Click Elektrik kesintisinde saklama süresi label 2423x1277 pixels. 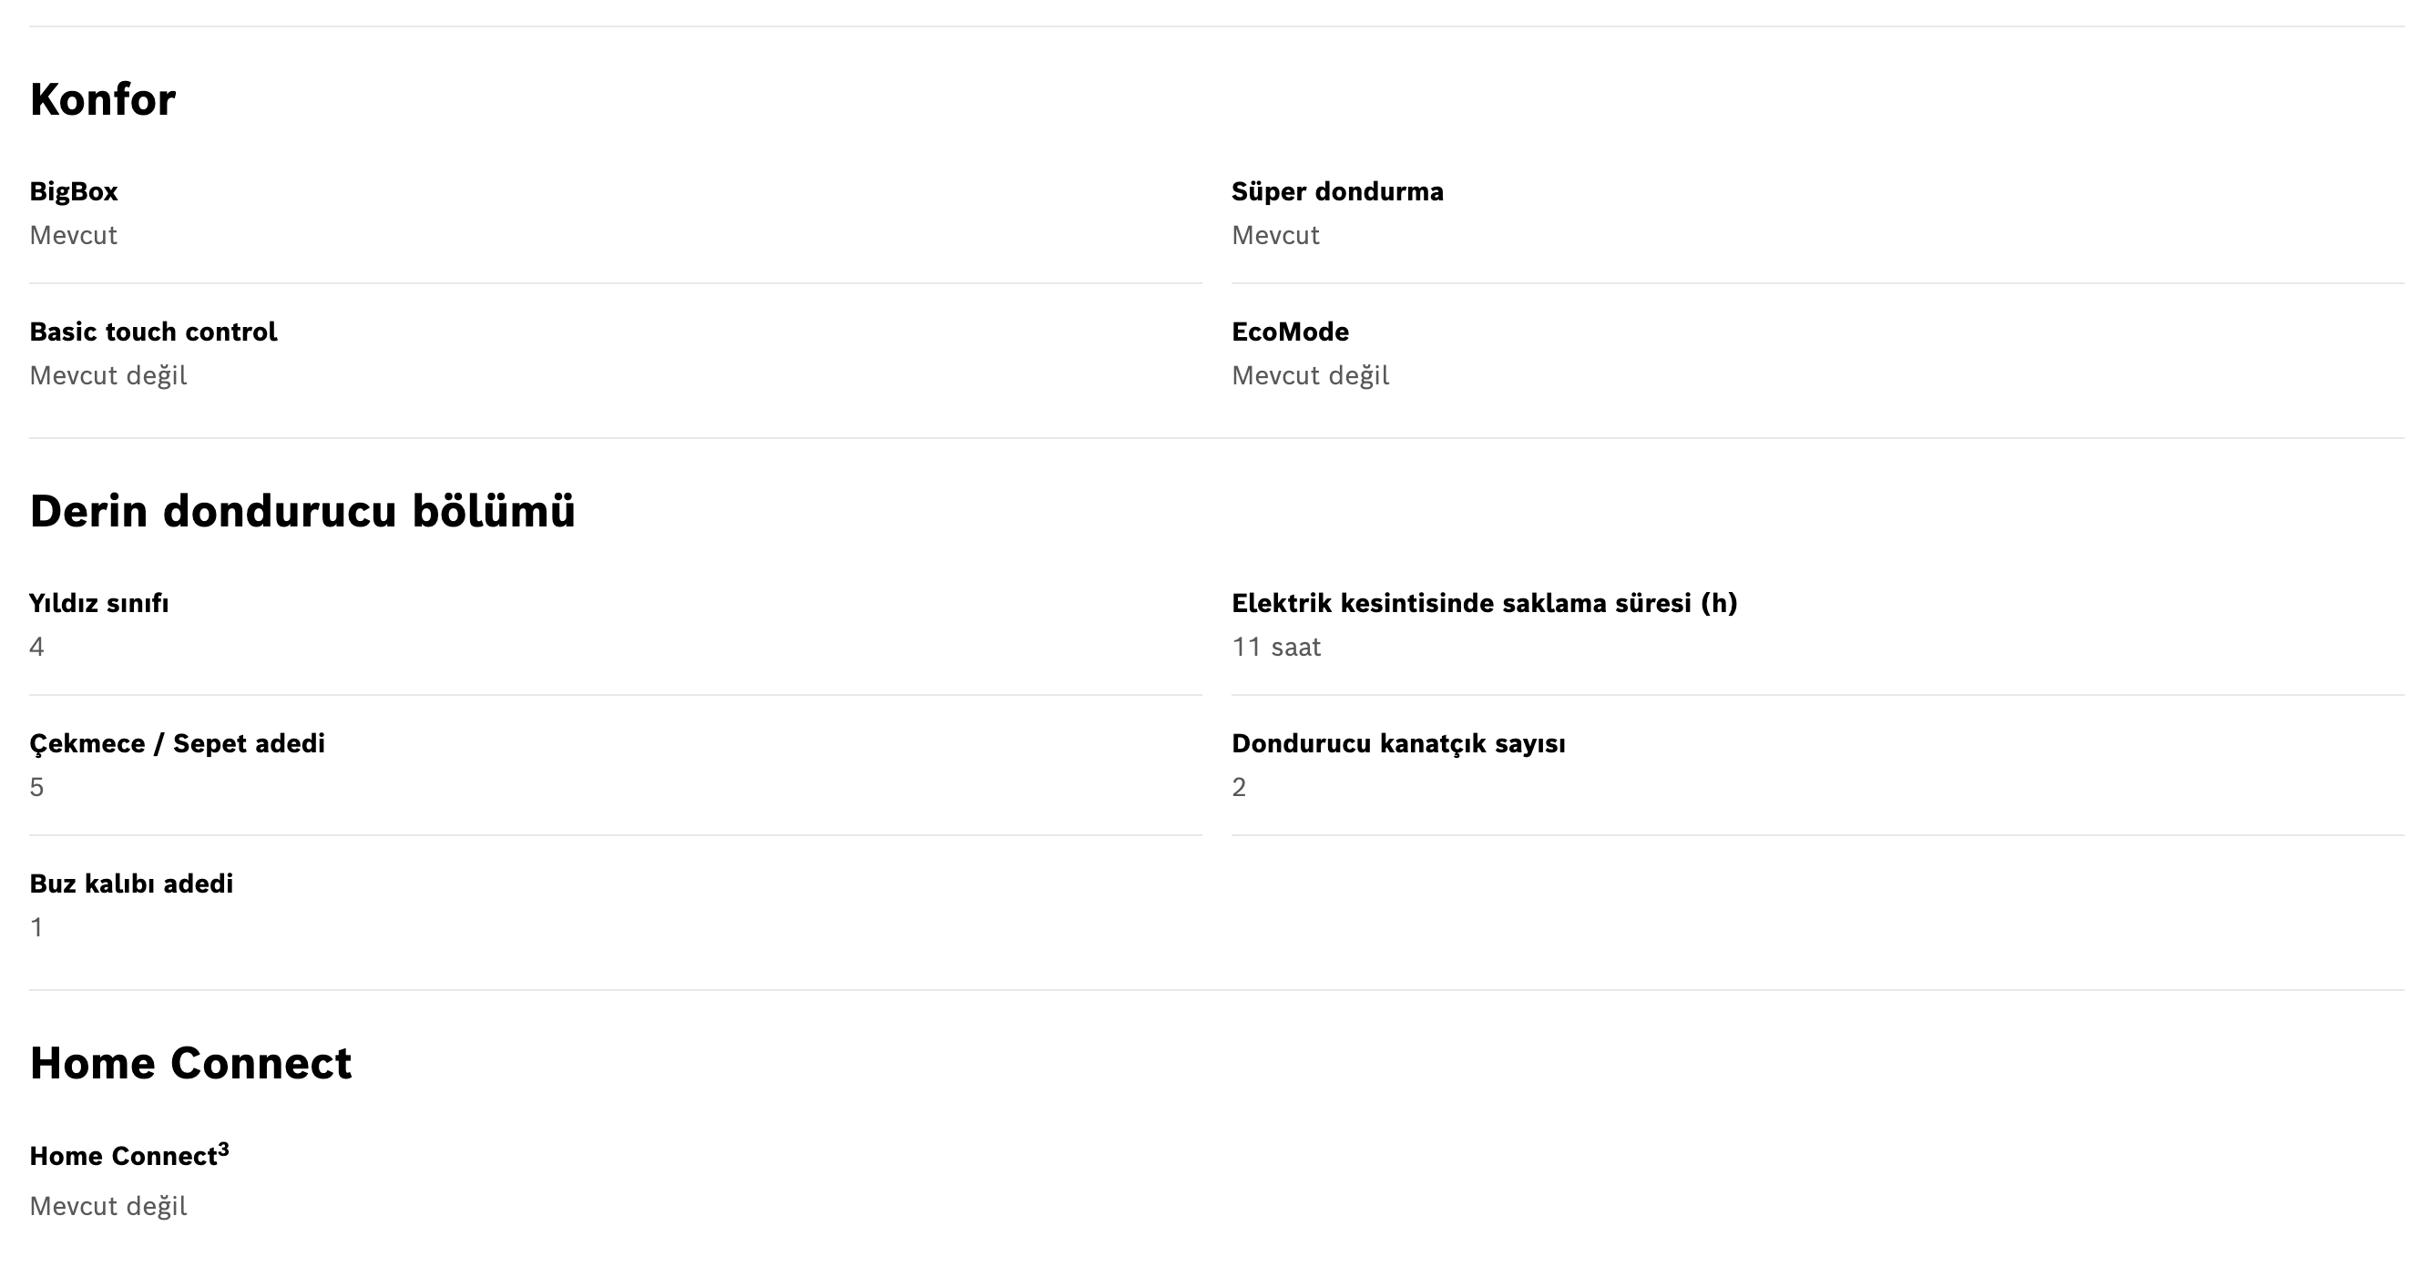coord(1484,603)
